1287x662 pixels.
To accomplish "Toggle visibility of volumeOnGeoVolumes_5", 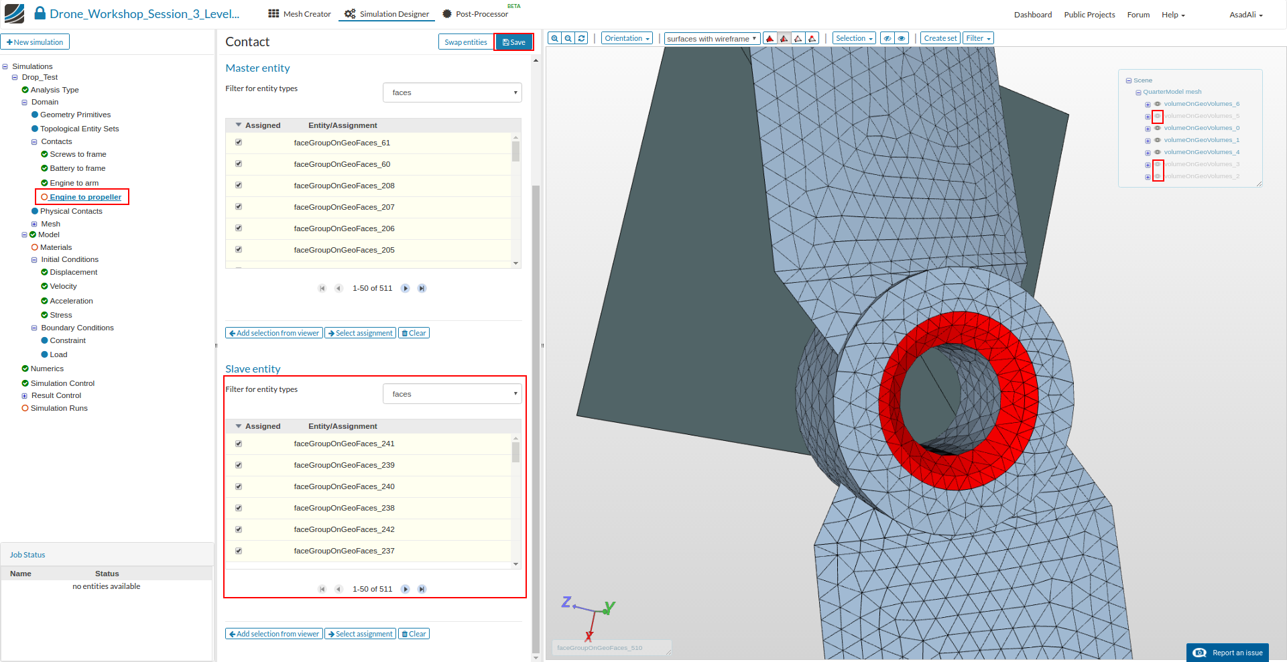I will pos(1158,116).
